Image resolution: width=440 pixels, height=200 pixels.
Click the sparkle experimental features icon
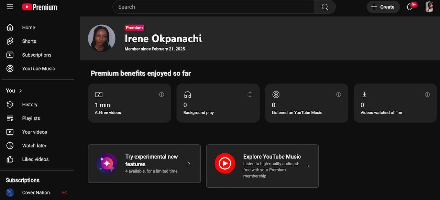pos(107,164)
